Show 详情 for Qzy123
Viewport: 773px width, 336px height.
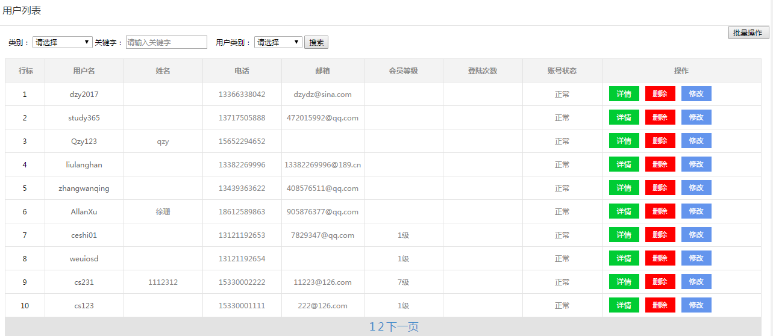click(624, 141)
